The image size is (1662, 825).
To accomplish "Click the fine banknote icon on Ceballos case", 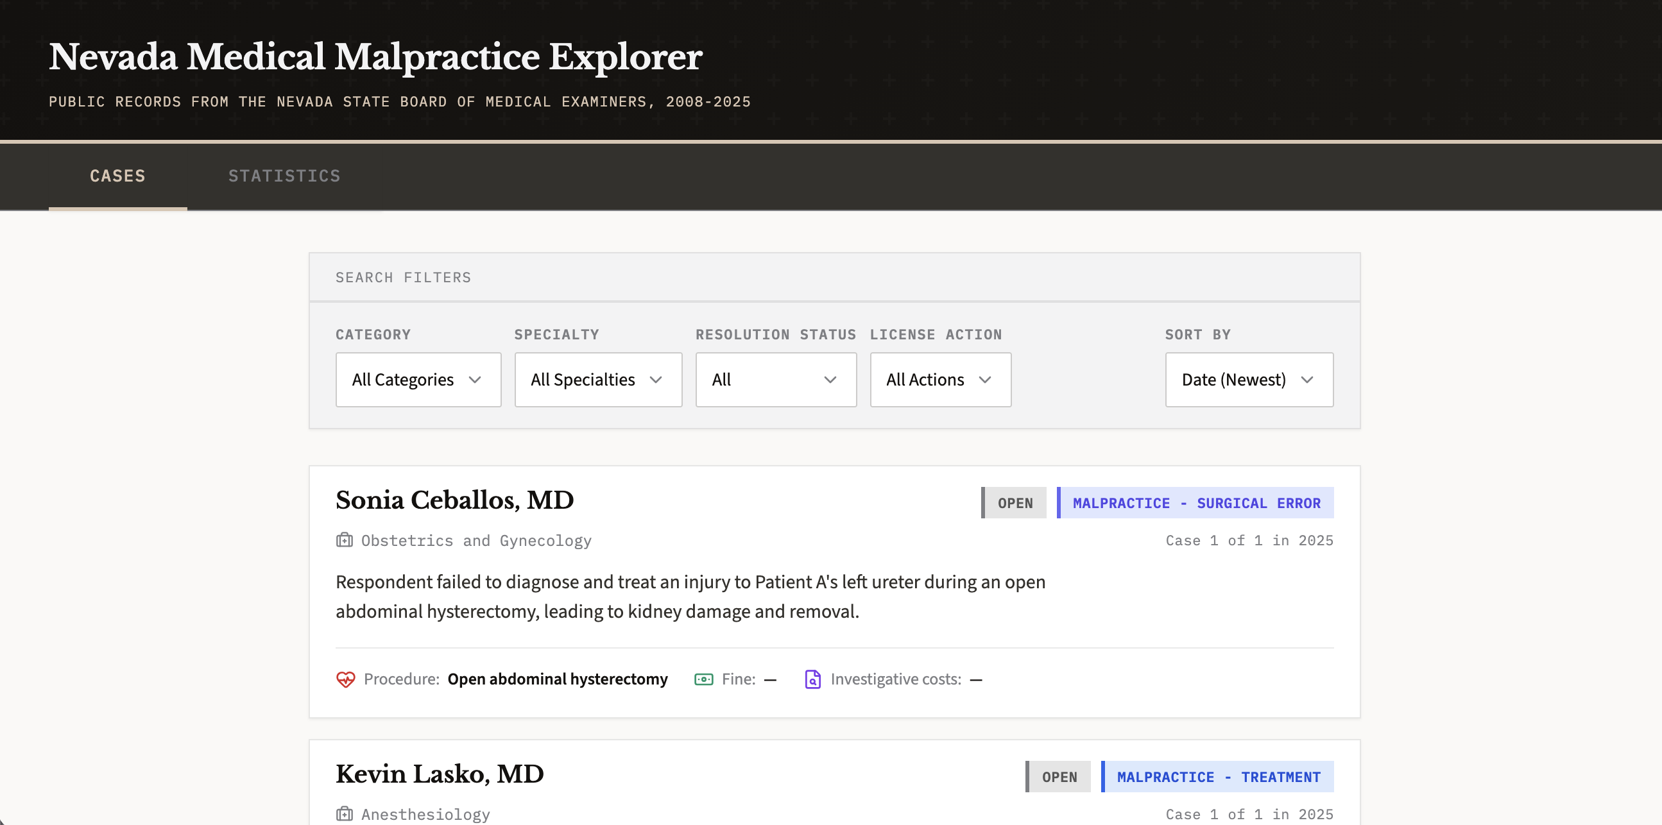I will coord(705,679).
